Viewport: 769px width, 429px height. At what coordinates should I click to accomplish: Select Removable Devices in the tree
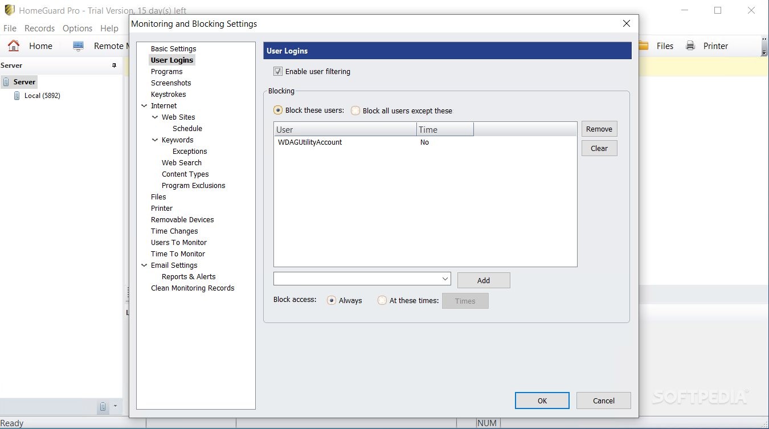click(x=182, y=219)
